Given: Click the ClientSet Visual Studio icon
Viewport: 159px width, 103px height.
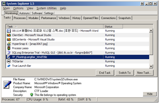Looking at the screenshot, I should (x=9, y=35).
